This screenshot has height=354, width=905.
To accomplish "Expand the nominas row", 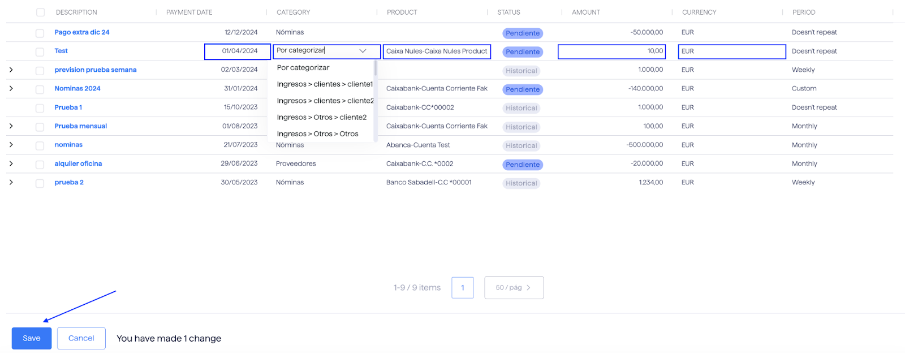I will 11,145.
